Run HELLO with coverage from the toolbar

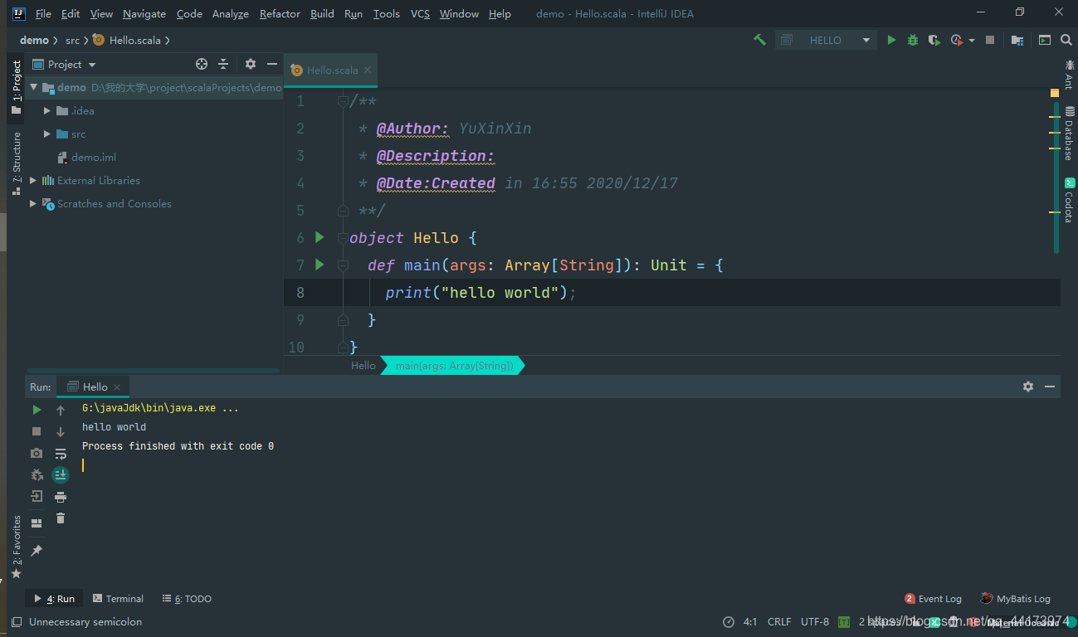tap(934, 40)
